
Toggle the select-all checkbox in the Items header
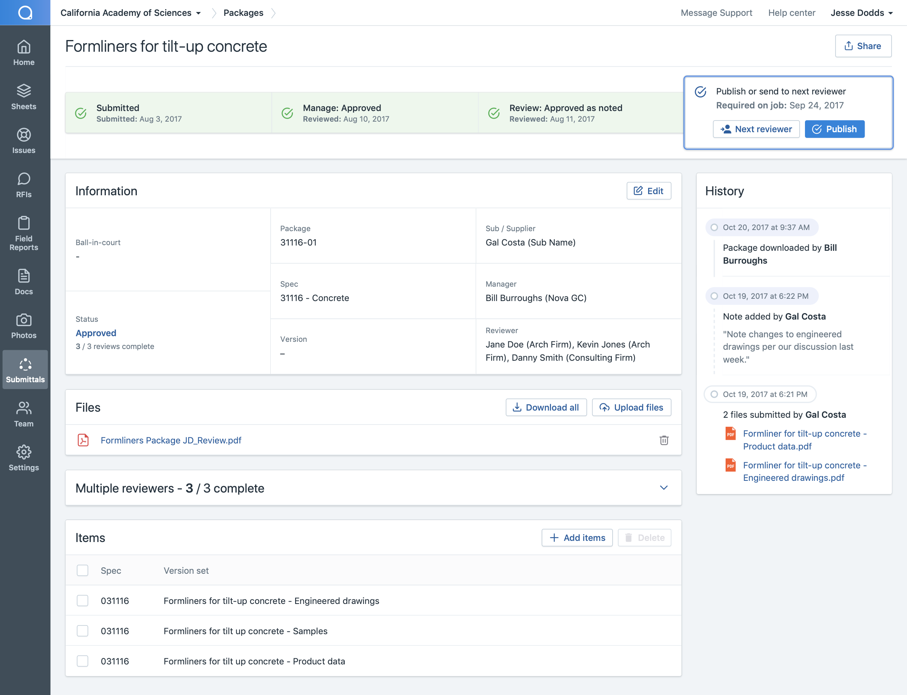tap(82, 570)
